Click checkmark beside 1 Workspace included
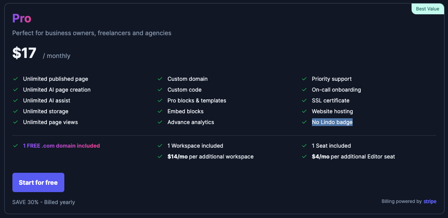Viewport: 448px width, 218px height. 160,146
